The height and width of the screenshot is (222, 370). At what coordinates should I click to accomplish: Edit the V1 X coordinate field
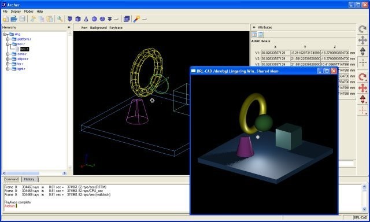[275, 53]
